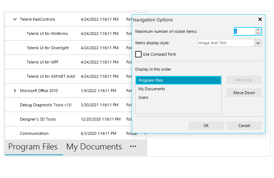The height and width of the screenshot is (178, 274).
Task: Confirm the dialog with OK
Action: [x=206, y=126]
